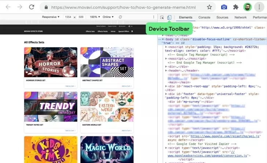Activate the inspect element picker icon

click(162, 17)
